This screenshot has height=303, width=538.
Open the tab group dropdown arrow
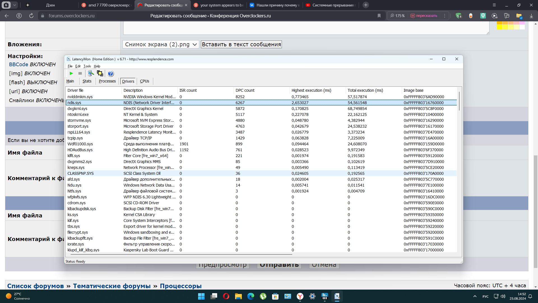pyautogui.click(x=15, y=5)
